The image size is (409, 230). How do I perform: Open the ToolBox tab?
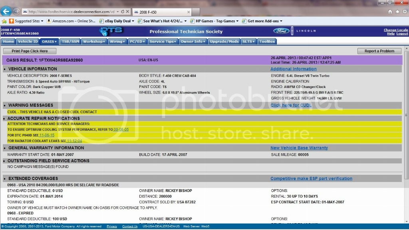[267, 42]
